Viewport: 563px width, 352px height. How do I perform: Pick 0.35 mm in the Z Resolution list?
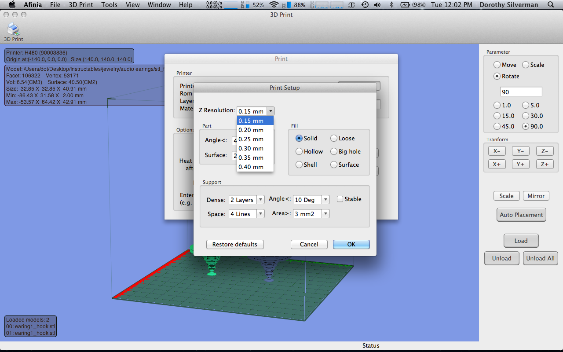pos(255,158)
